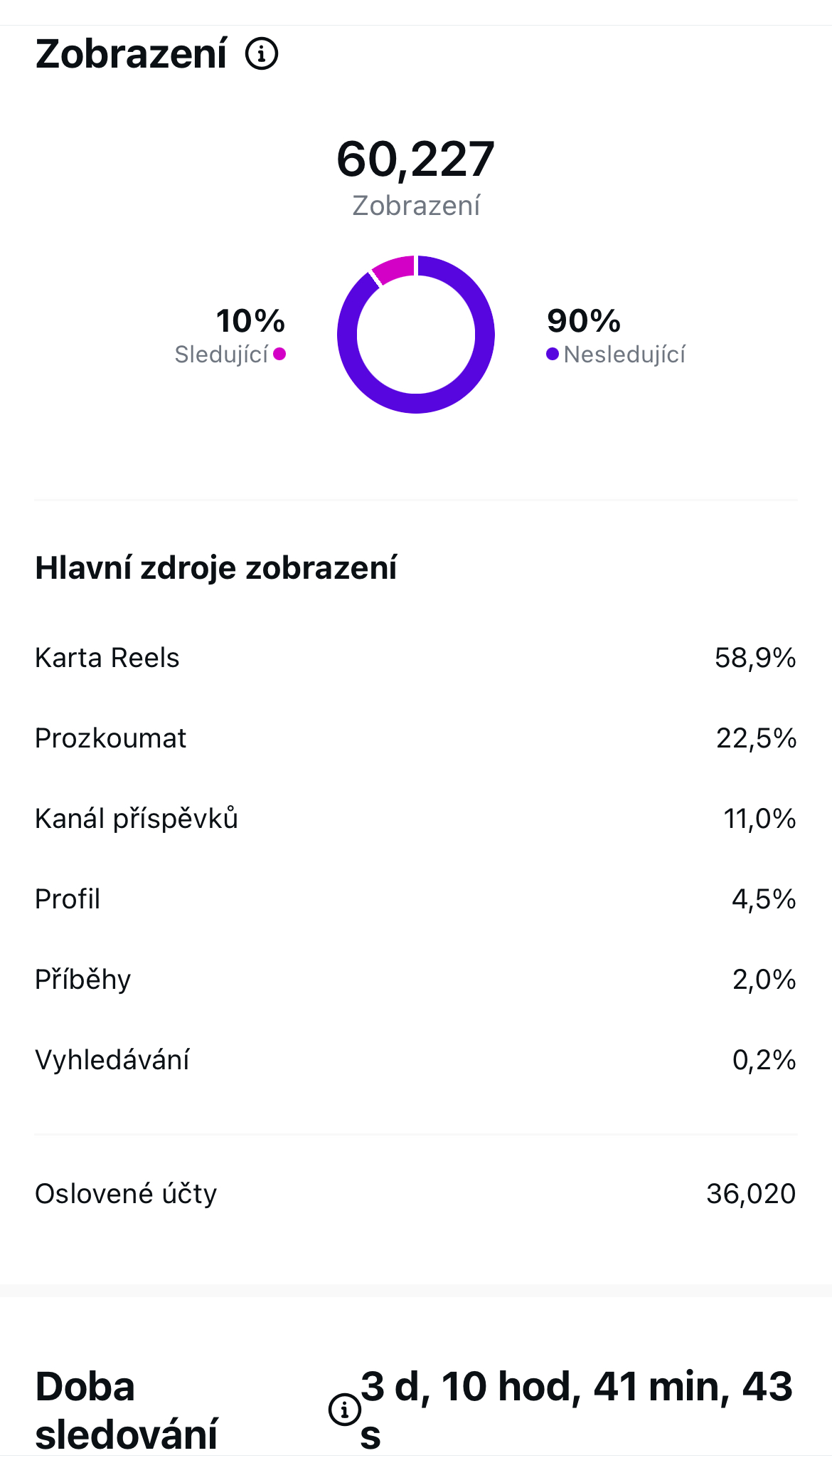Tap the 10% Sledující label
This screenshot has width=832, height=1458.
[x=250, y=321]
